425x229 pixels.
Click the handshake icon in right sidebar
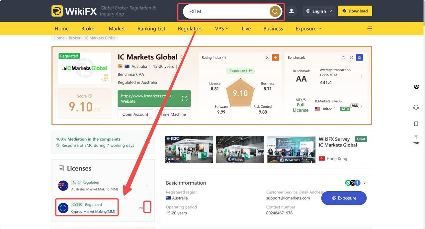point(416,87)
